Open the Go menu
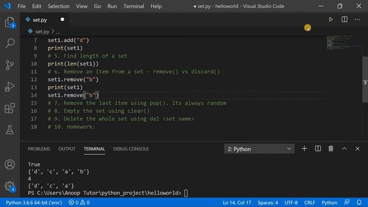This screenshot has height=207, width=368. 97,6
